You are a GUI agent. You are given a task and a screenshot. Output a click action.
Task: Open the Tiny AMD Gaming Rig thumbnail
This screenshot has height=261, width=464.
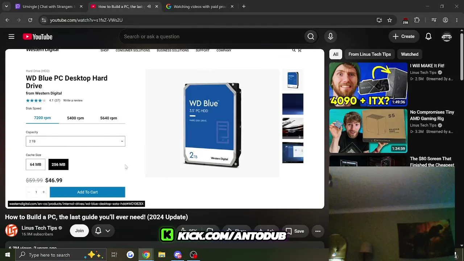click(368, 131)
